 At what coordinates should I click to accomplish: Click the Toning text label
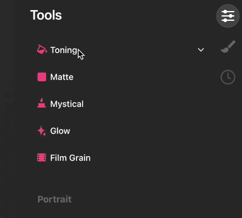click(x=64, y=50)
